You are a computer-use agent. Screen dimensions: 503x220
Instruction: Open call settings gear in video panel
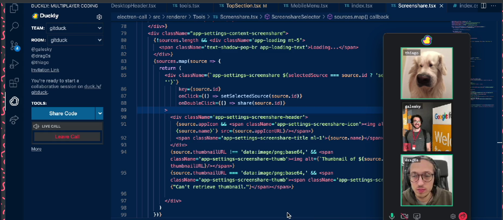pos(453,217)
